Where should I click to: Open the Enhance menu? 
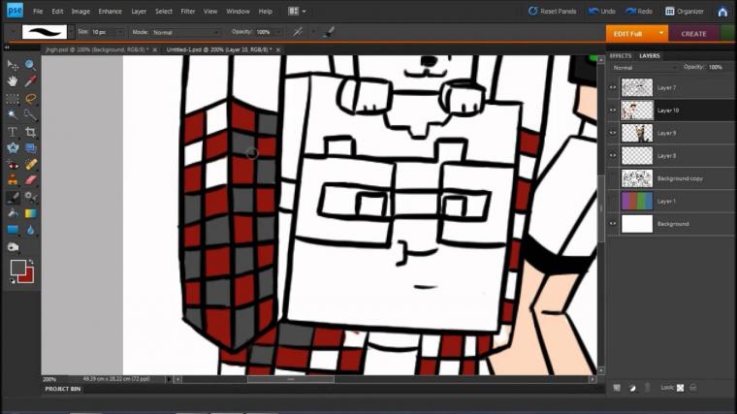pos(110,12)
